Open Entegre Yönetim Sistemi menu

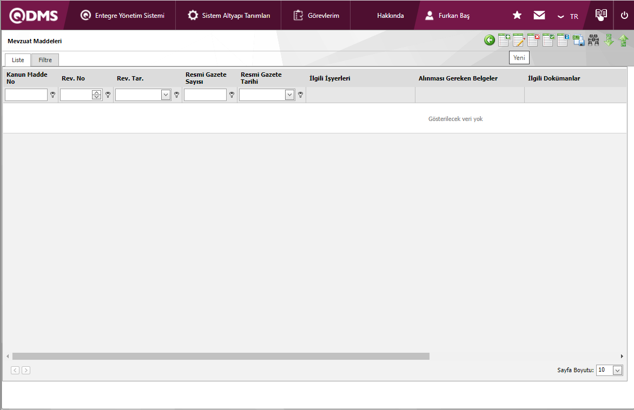[122, 15]
